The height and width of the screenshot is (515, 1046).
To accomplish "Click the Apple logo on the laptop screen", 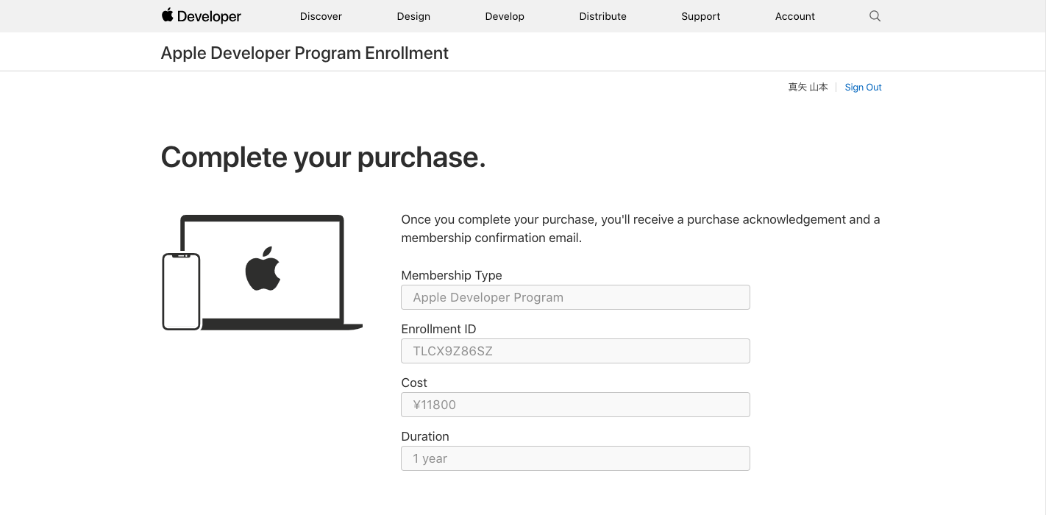I will pos(263,269).
